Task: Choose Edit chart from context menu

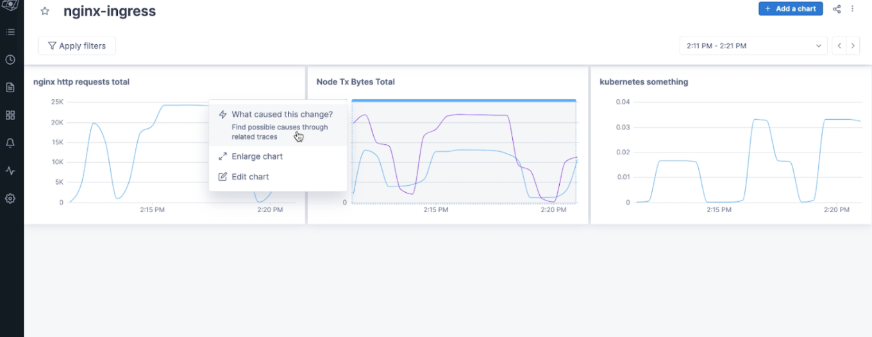Action: click(x=250, y=177)
